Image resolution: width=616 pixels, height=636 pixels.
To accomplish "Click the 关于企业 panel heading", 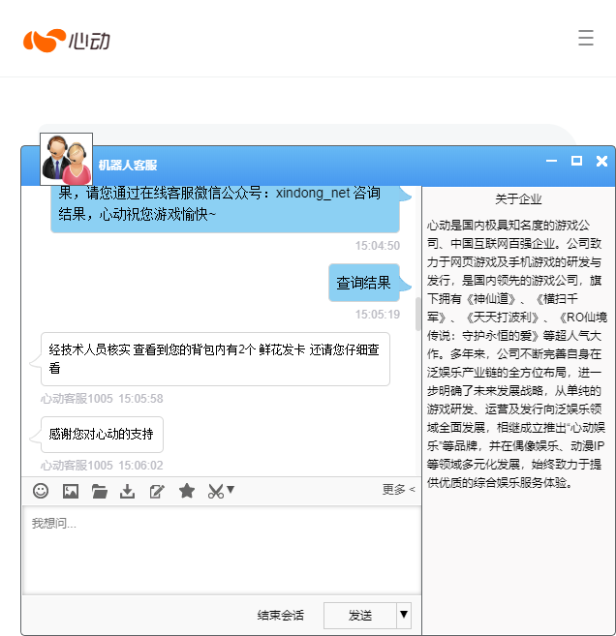I will click(x=518, y=199).
